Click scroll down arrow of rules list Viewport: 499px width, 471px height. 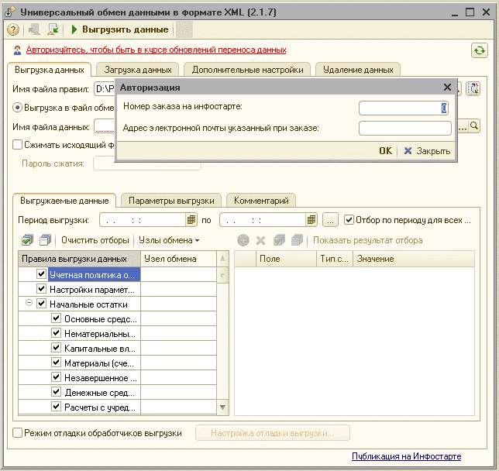pyautogui.click(x=222, y=407)
